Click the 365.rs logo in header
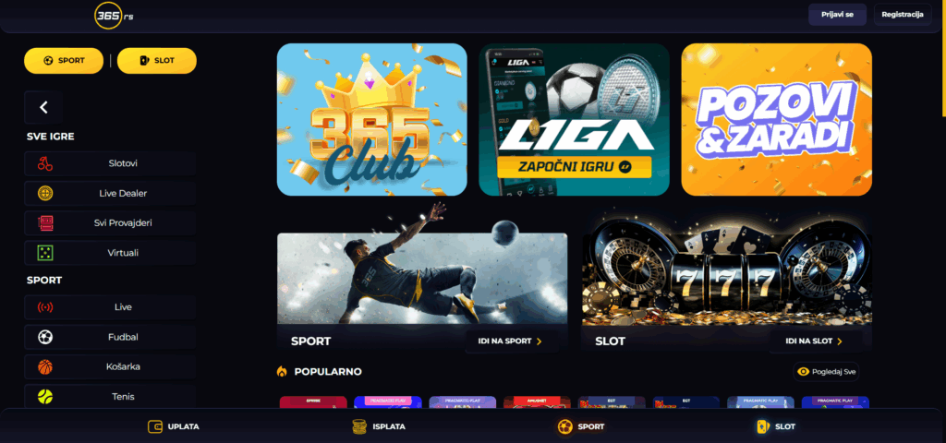This screenshot has height=443, width=946. (x=114, y=17)
